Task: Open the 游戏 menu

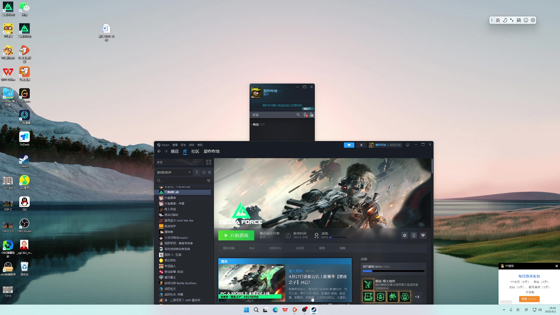Action: click(192, 145)
